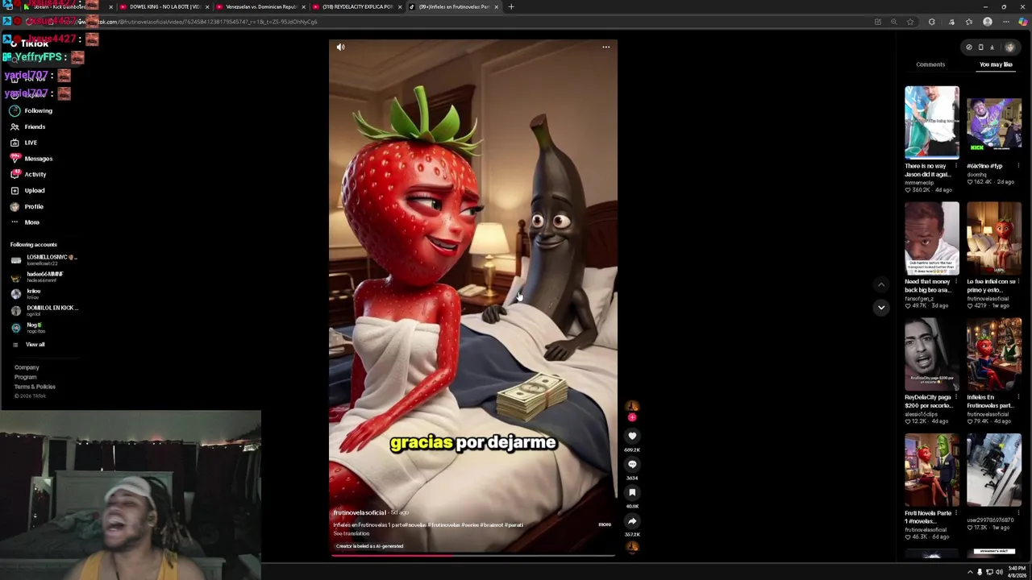Go to next video with down chevron
Viewport: 1032px width, 580px height.
click(x=881, y=307)
